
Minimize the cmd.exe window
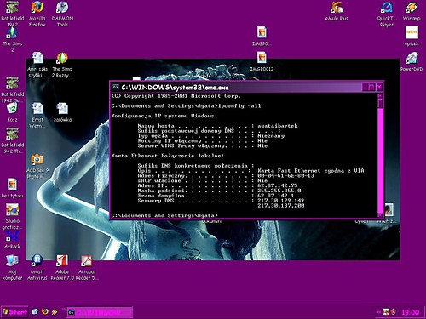click(x=365, y=87)
